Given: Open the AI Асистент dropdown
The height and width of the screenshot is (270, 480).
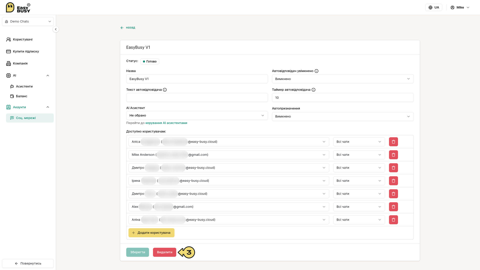Looking at the screenshot, I should coord(197,115).
